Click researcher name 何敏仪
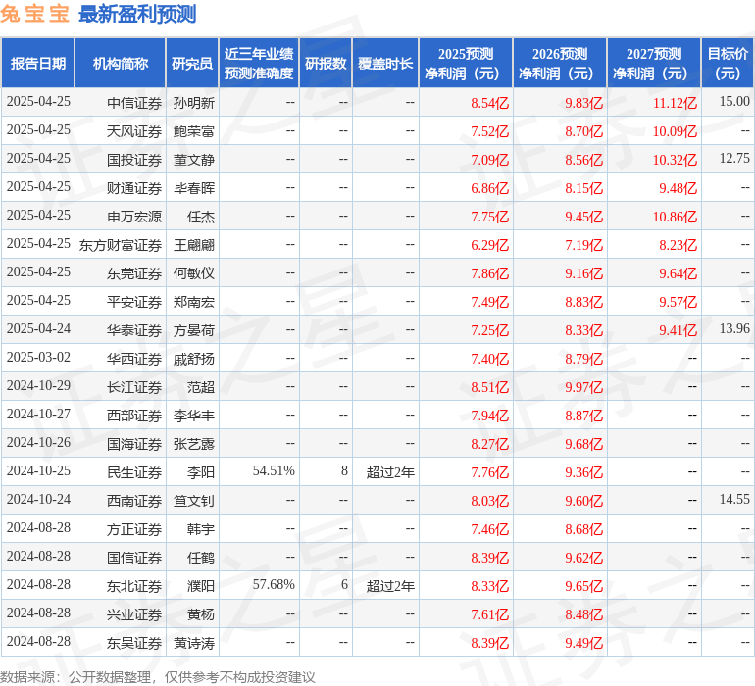 coord(193,273)
